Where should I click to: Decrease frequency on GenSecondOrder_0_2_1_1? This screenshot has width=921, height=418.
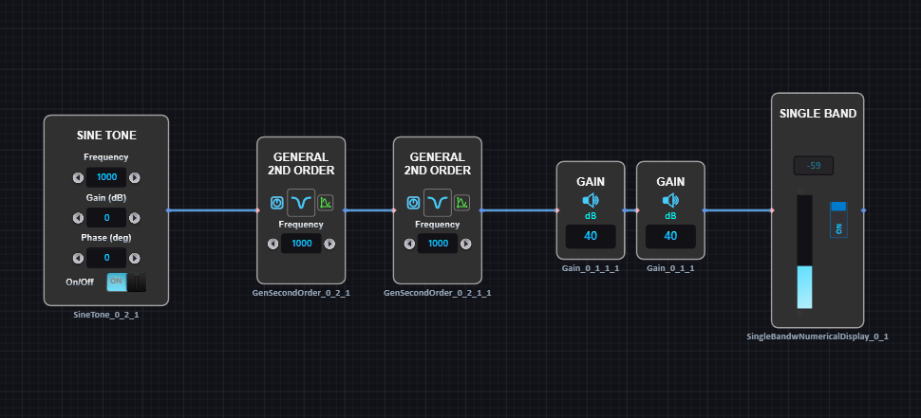click(x=409, y=244)
